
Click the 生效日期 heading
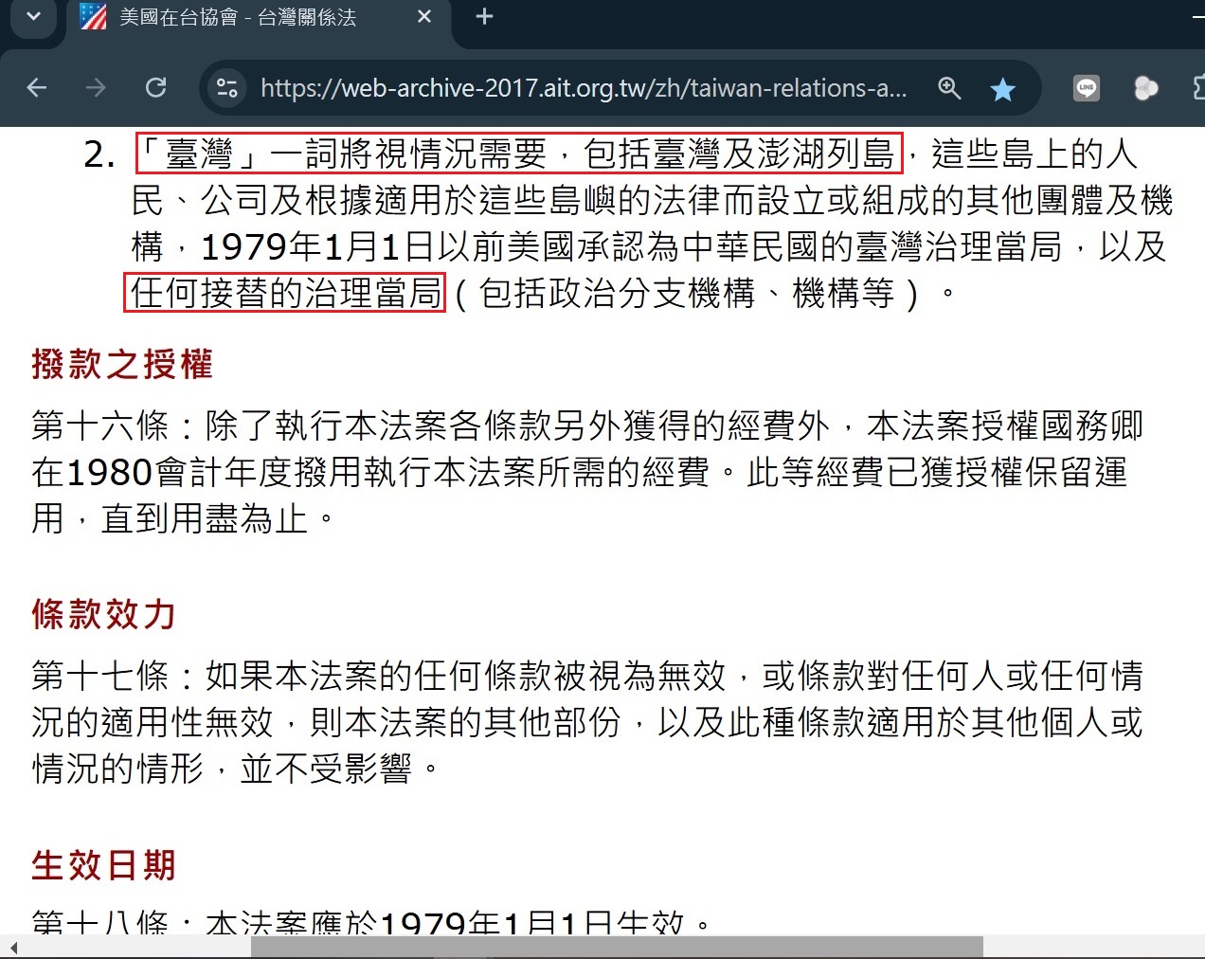pos(103,865)
